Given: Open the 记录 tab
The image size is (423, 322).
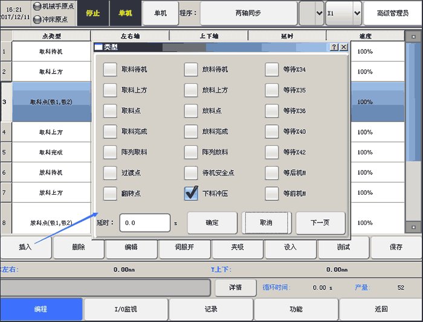Looking at the screenshot, I should [x=211, y=309].
